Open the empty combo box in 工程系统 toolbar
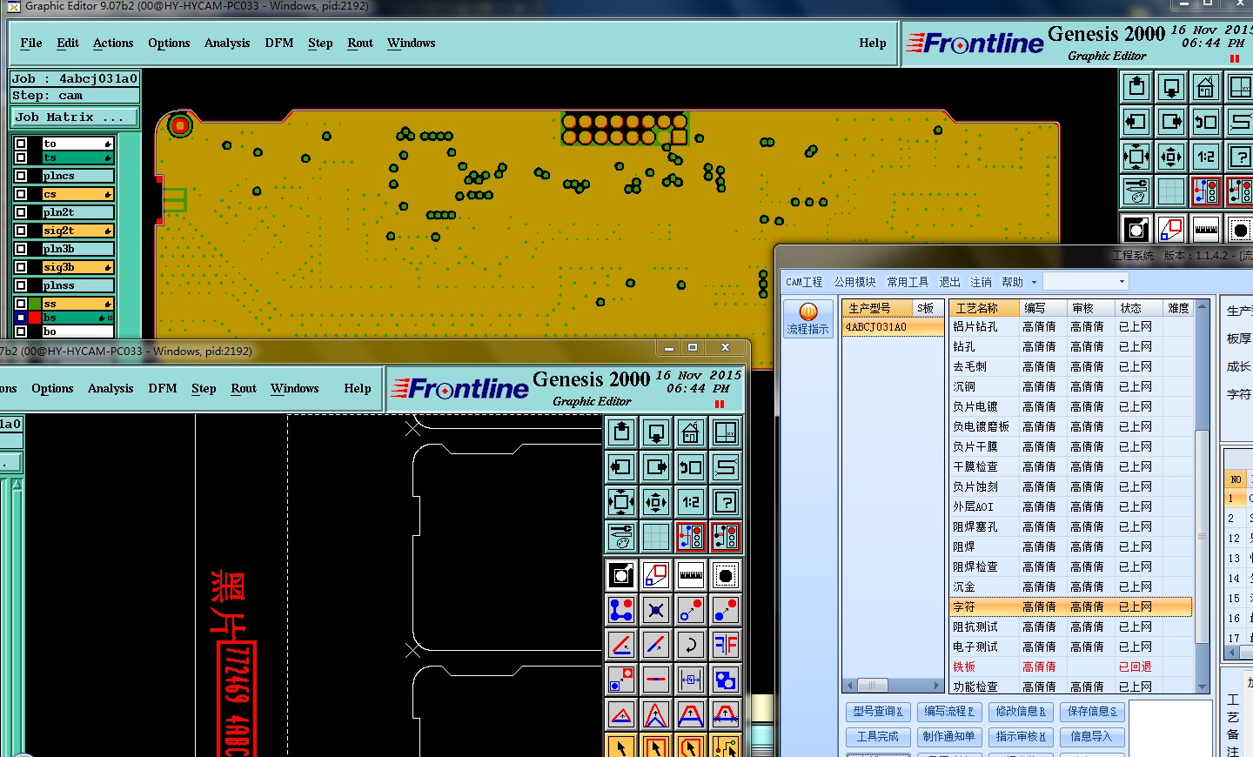1253x757 pixels. click(1086, 281)
